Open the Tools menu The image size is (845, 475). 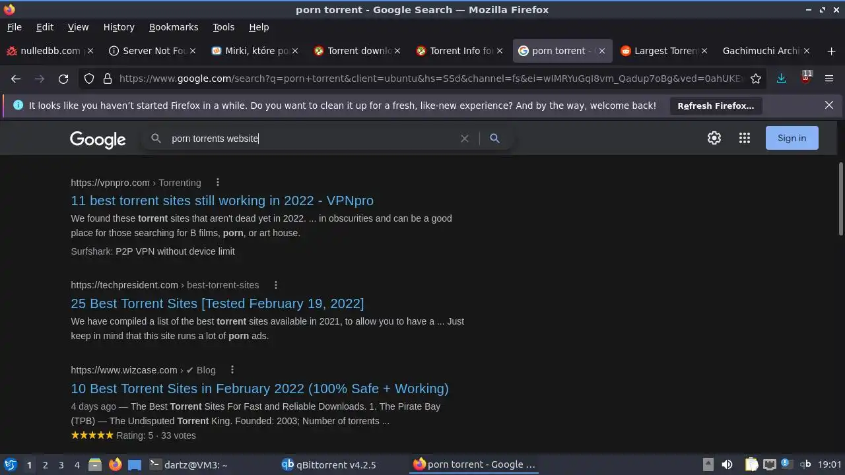click(223, 27)
